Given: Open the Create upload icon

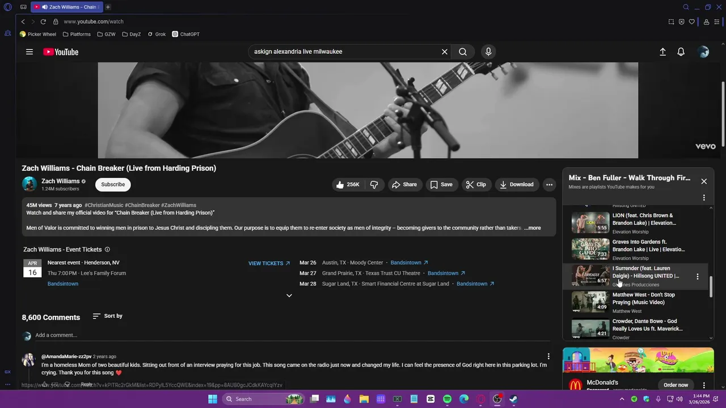Looking at the screenshot, I should pos(662,52).
